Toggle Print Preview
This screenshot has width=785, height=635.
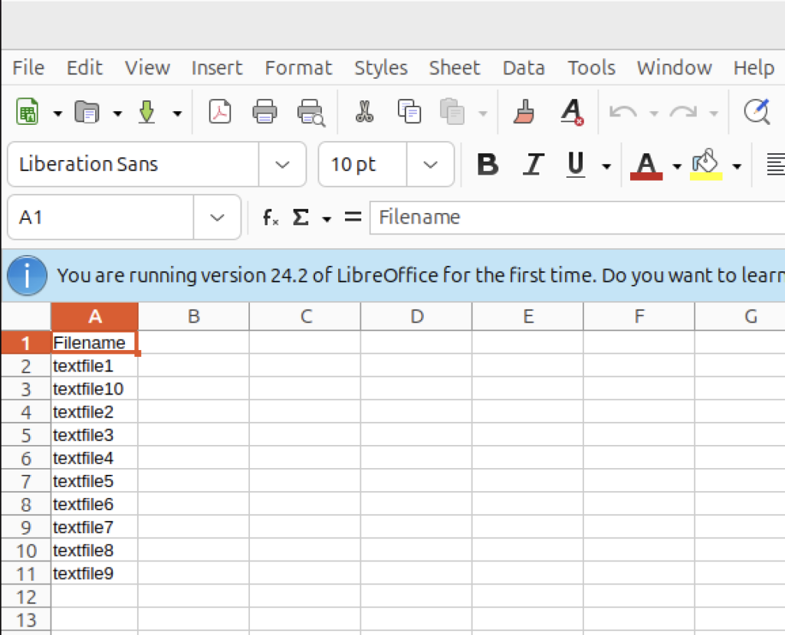click(311, 113)
